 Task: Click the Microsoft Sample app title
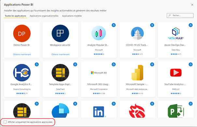coord(137,84)
